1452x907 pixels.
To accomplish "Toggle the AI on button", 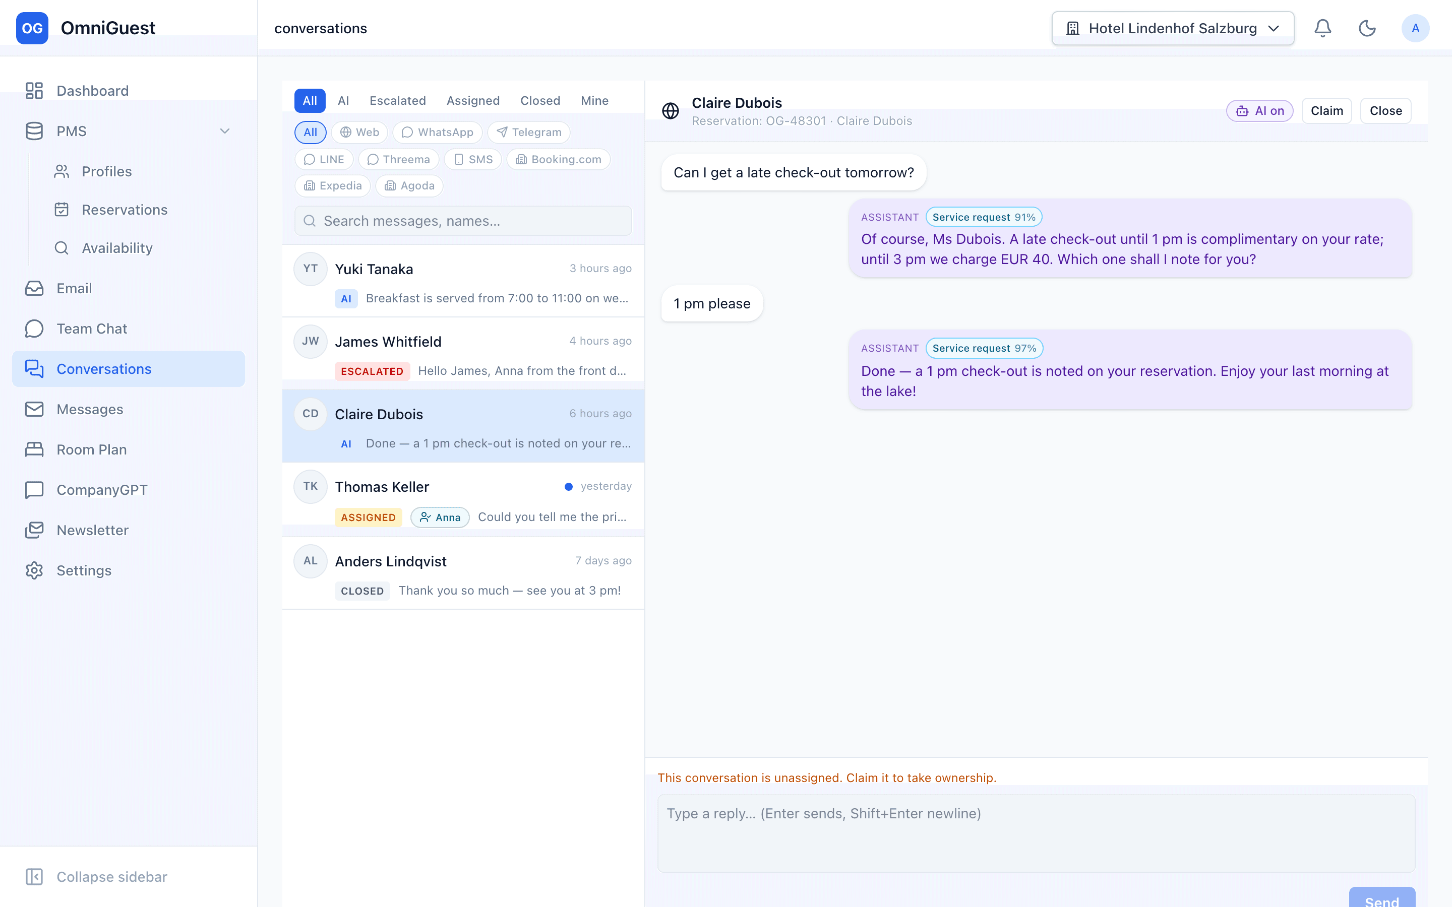I will [1259, 111].
